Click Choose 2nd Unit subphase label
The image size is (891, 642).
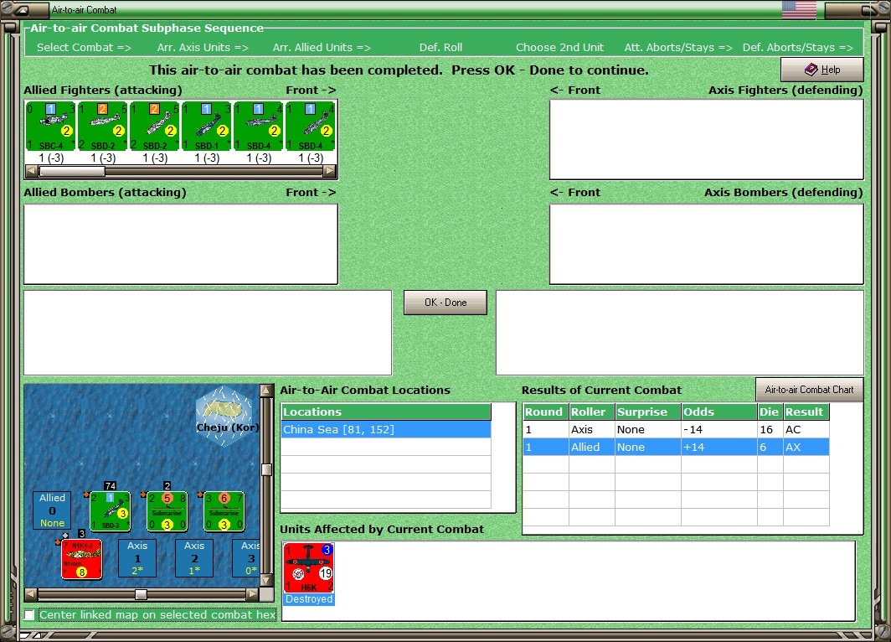(559, 48)
